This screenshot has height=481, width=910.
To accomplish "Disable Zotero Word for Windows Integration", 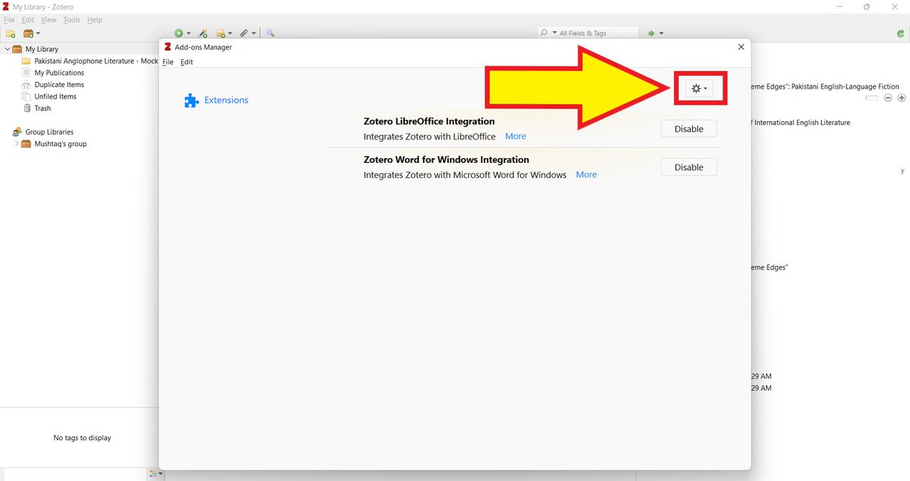I will coord(689,167).
